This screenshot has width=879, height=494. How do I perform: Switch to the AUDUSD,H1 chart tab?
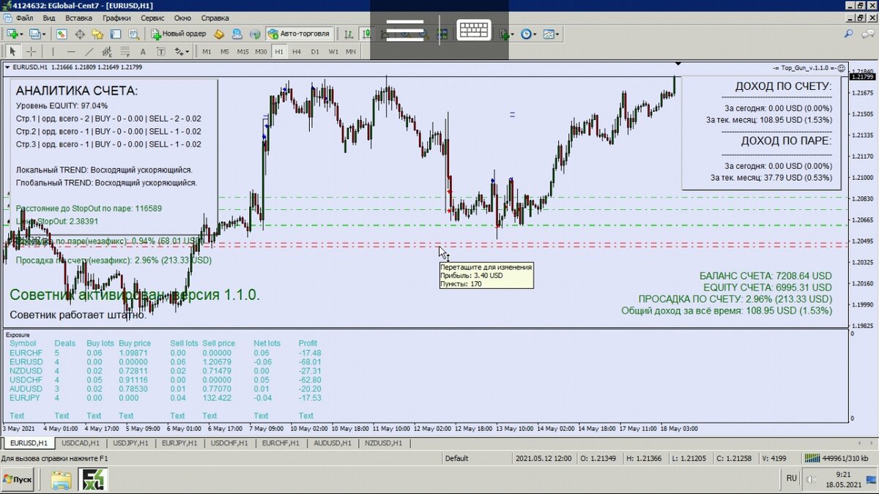[x=333, y=443]
